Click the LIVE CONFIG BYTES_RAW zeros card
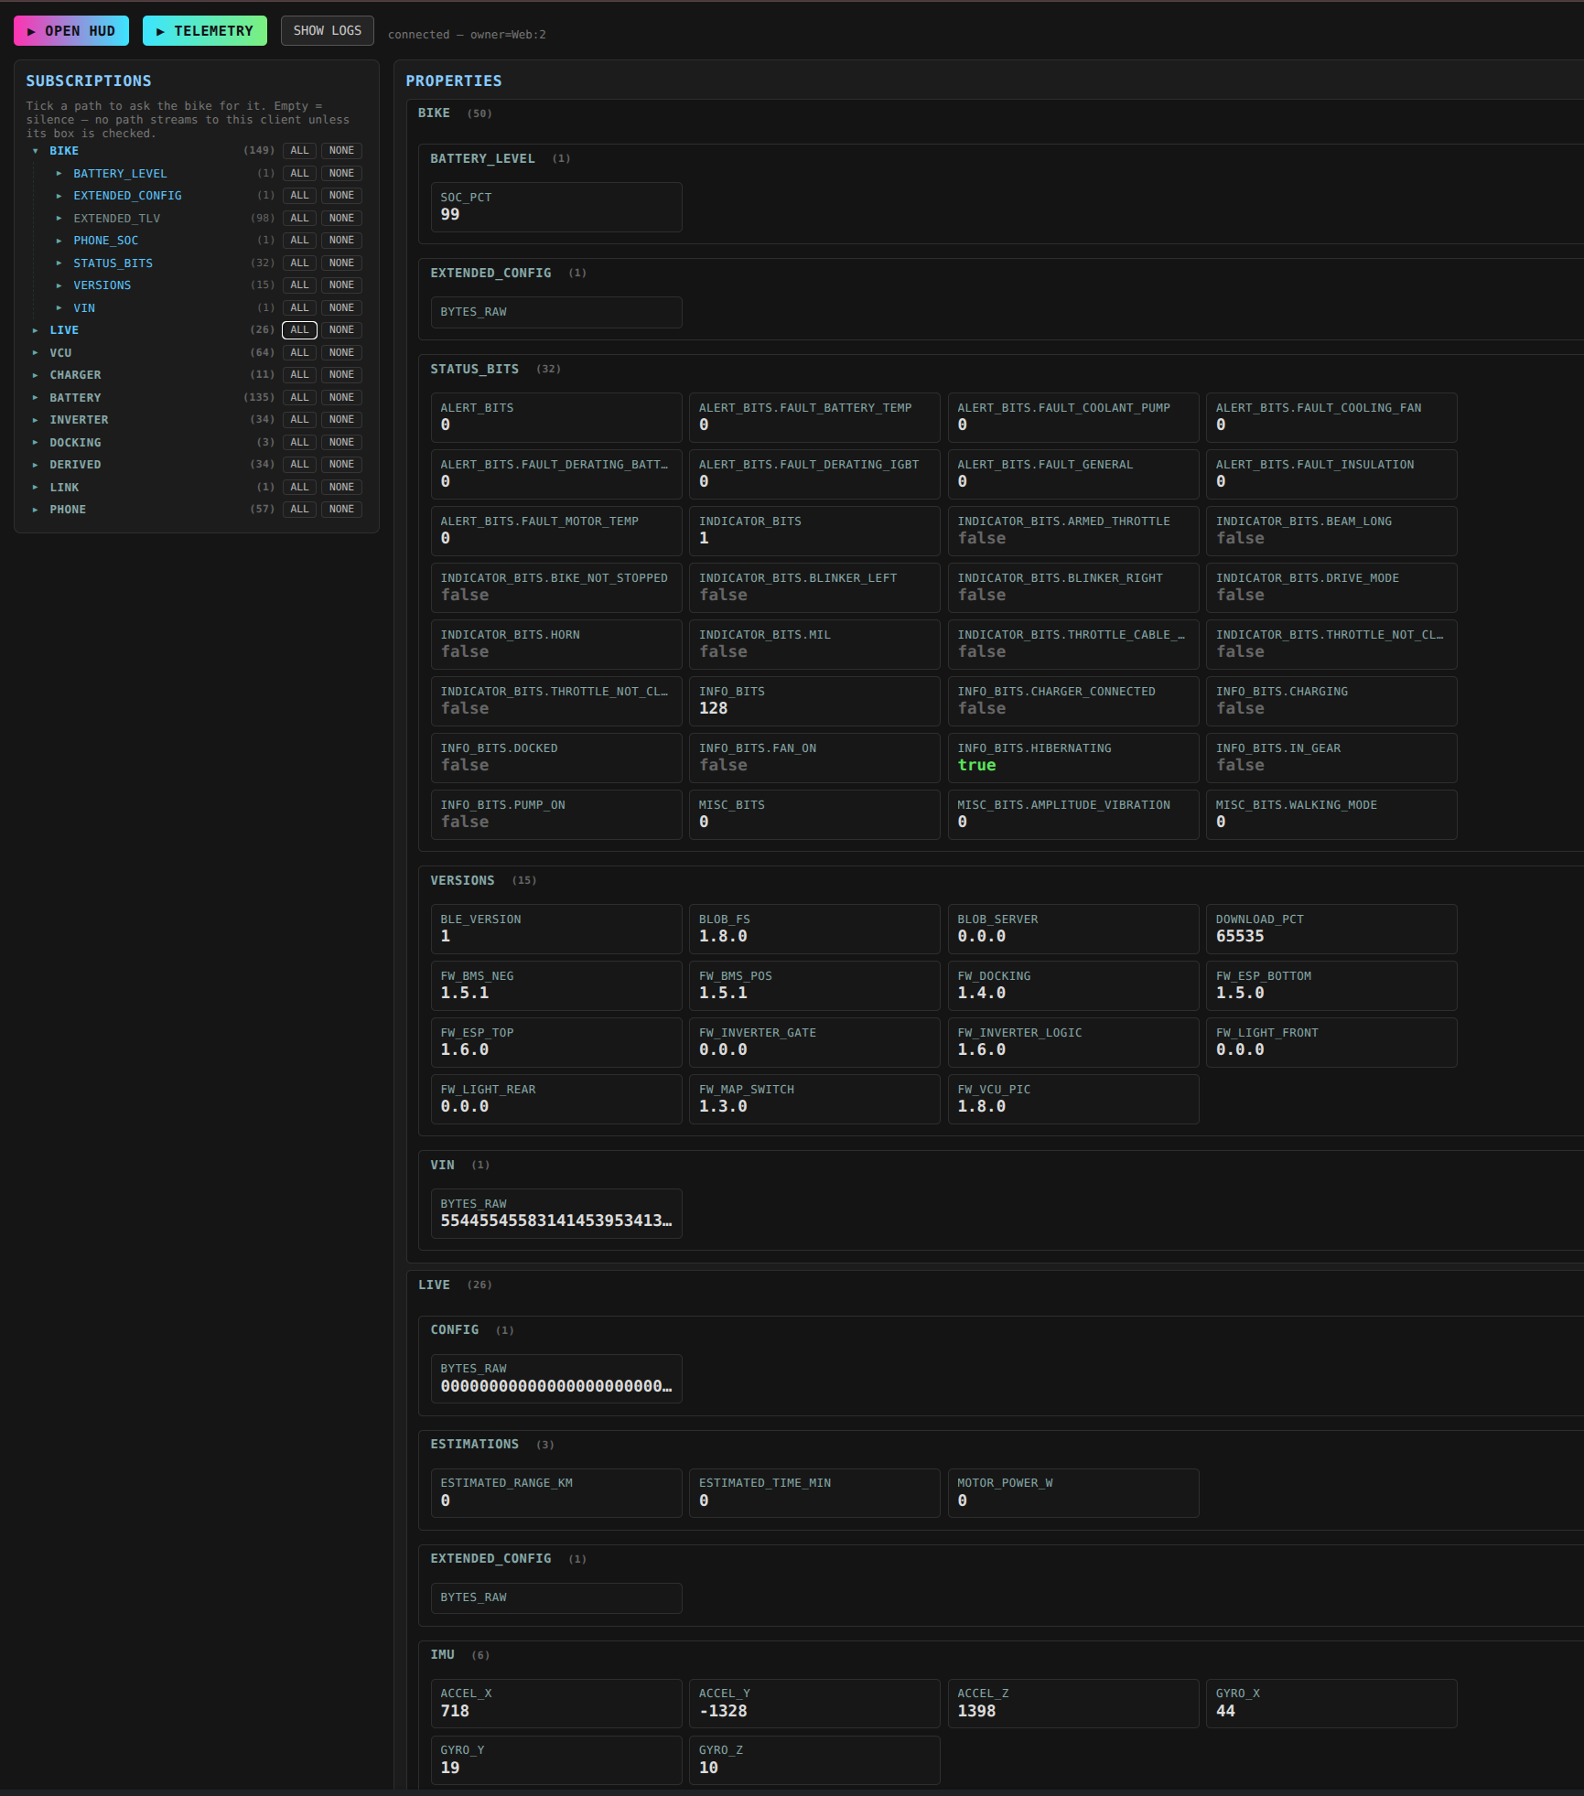Viewport: 1584px width, 1796px height. [556, 1379]
